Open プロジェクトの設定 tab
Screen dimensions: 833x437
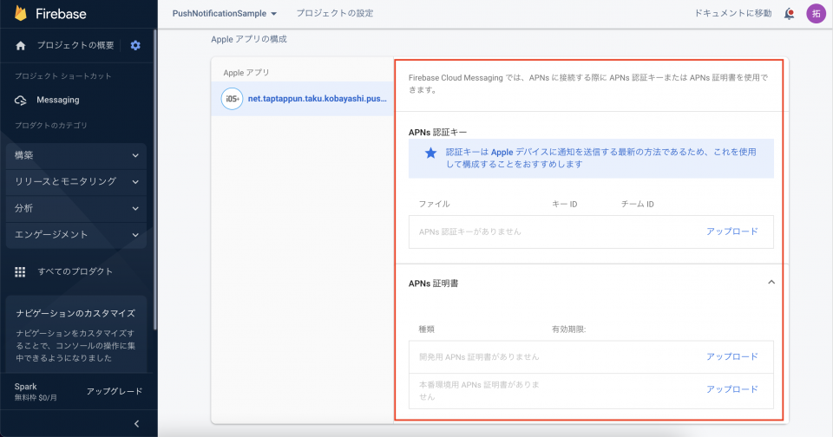click(335, 14)
